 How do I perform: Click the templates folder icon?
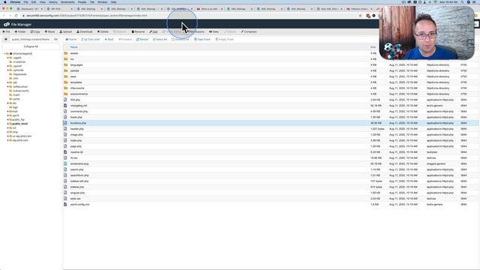point(65,82)
